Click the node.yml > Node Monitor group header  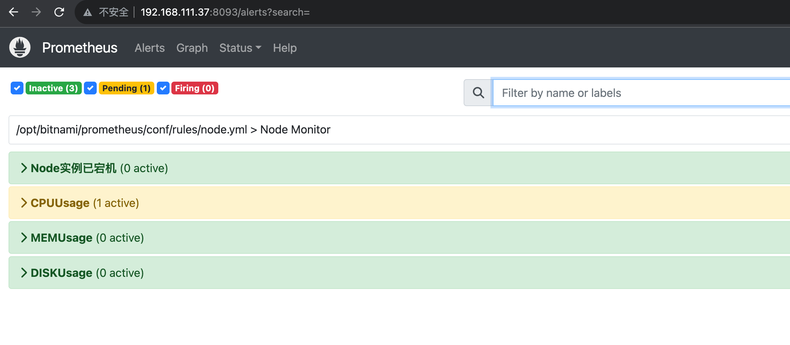tap(399, 130)
